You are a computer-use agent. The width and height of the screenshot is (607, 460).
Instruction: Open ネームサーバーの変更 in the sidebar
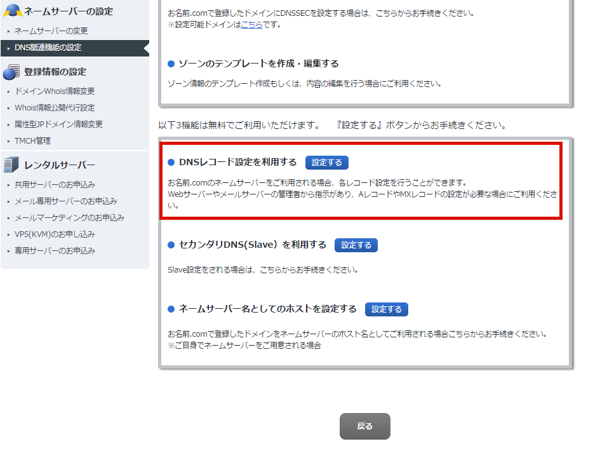(51, 30)
